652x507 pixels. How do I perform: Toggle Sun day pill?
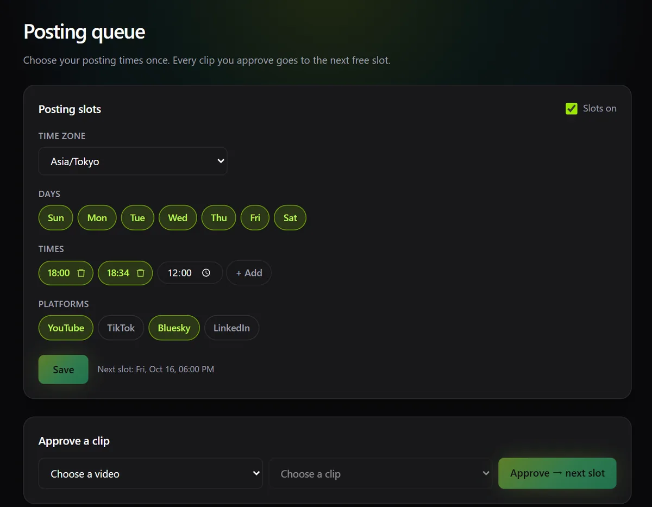[56, 218]
